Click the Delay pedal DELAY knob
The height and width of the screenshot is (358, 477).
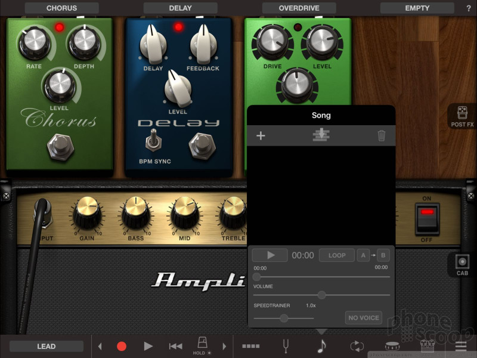(x=153, y=45)
